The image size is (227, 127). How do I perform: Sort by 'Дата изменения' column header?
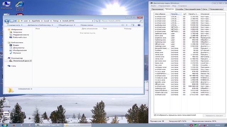pyautogui.click(x=89, y=29)
